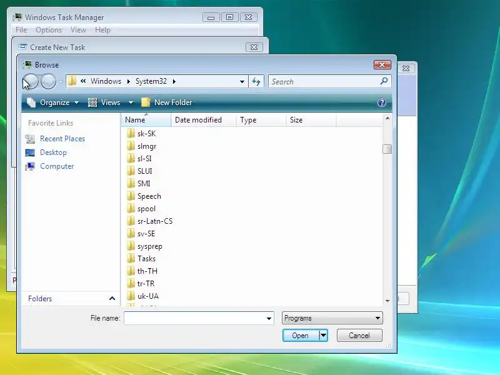Click the Open button's split arrow
Image resolution: width=500 pixels, height=375 pixels.
[323, 336]
